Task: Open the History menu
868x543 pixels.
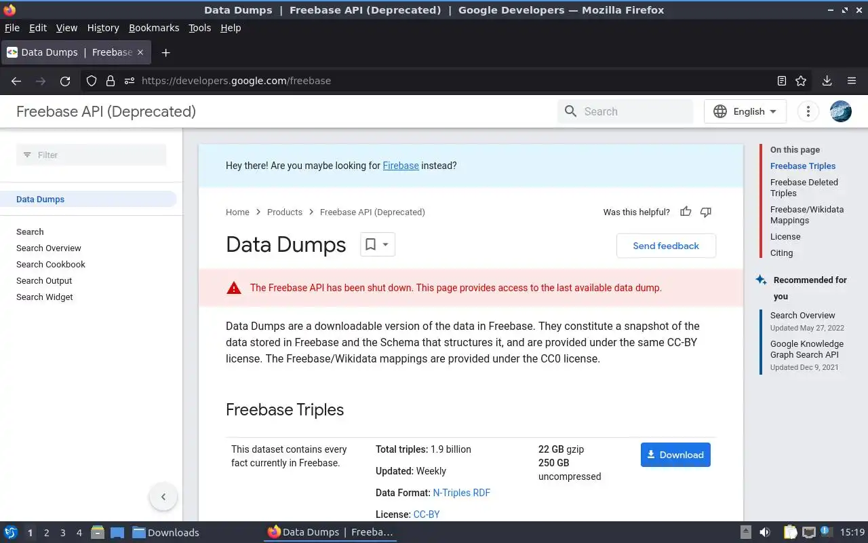Action: tap(103, 28)
